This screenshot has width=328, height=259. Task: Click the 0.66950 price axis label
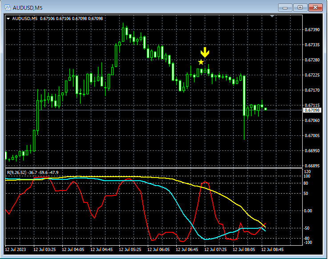coord(312,150)
